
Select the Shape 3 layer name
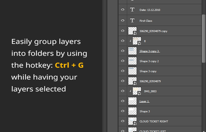tap(144, 111)
